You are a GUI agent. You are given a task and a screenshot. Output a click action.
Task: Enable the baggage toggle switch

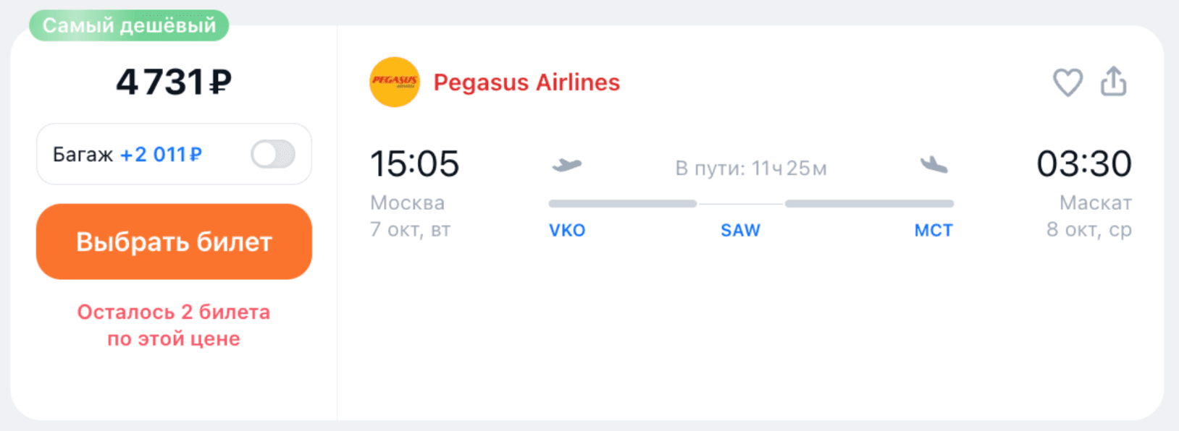point(273,154)
